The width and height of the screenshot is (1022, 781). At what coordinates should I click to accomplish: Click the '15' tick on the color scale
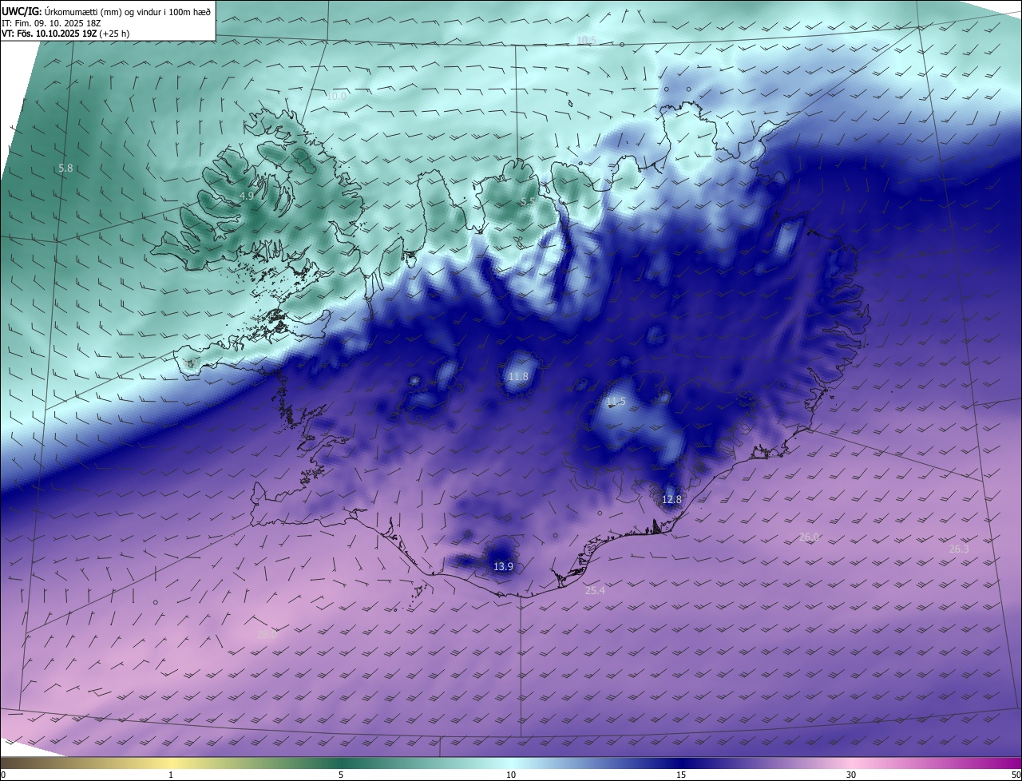click(681, 775)
